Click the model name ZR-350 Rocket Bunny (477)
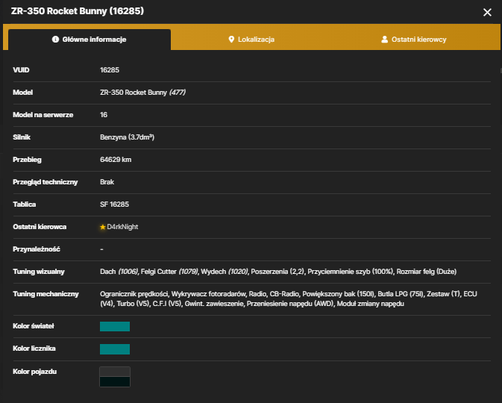 tap(142, 93)
